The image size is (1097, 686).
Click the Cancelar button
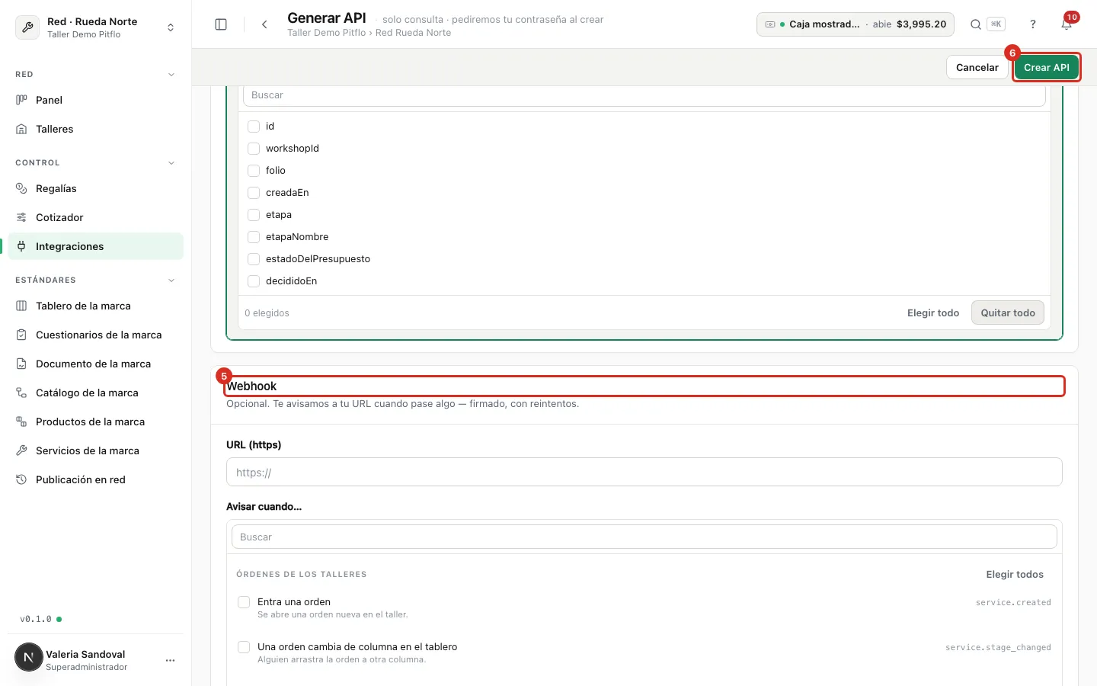click(977, 67)
